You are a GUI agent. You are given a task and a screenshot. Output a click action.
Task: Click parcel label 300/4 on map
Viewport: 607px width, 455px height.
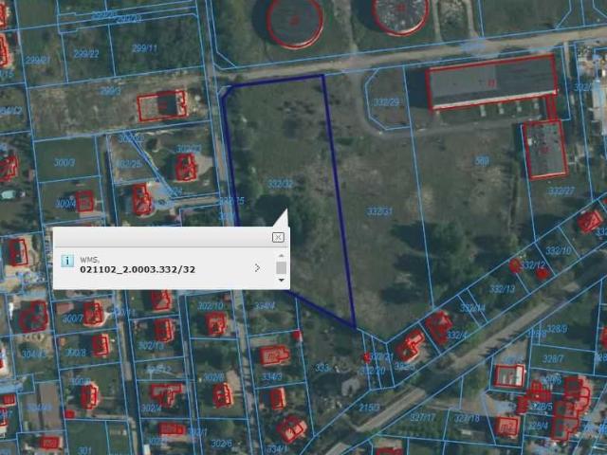[65, 204]
